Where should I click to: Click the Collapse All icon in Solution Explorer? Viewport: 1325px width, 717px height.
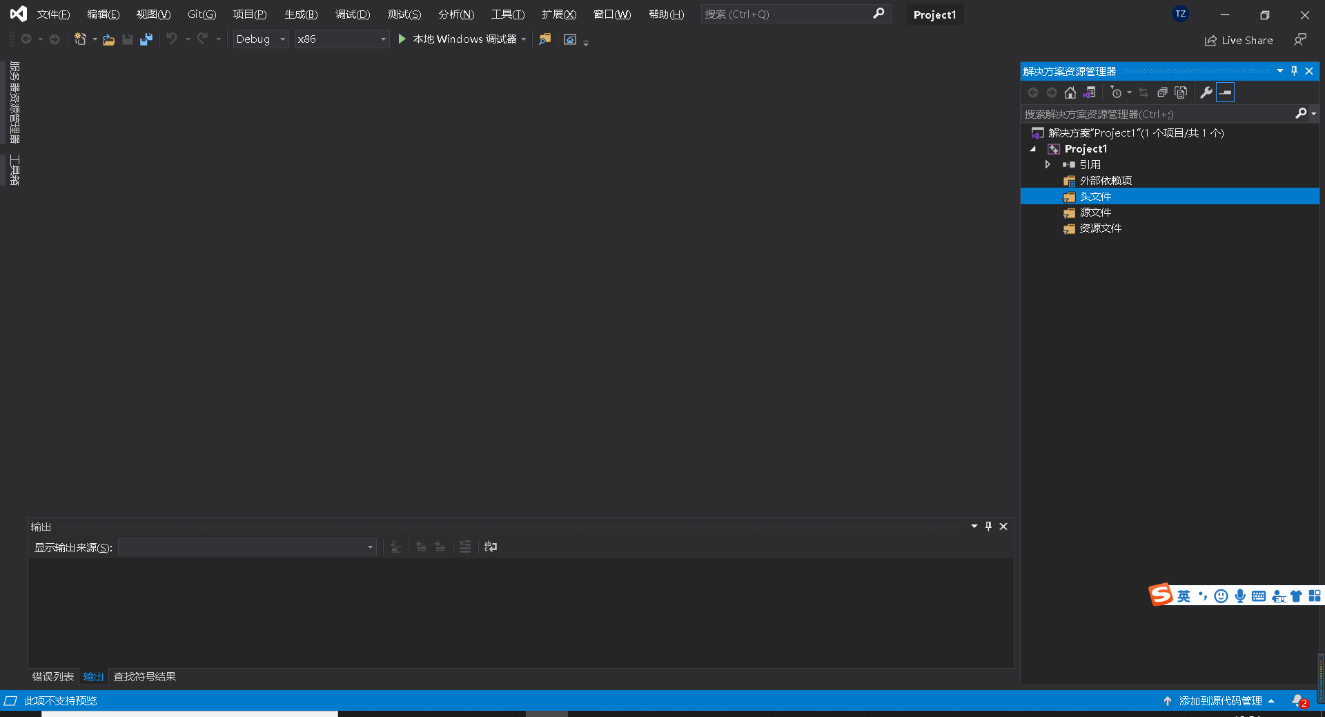1163,92
